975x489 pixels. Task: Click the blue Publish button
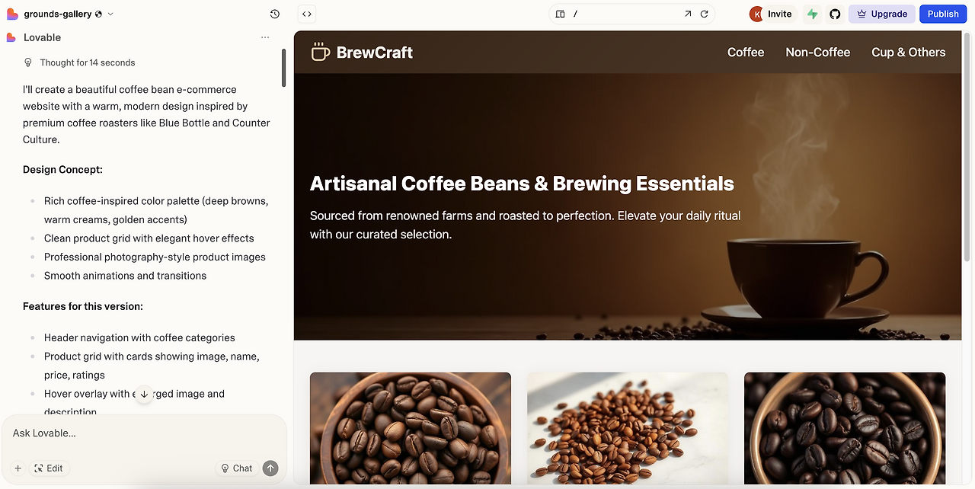pos(943,14)
